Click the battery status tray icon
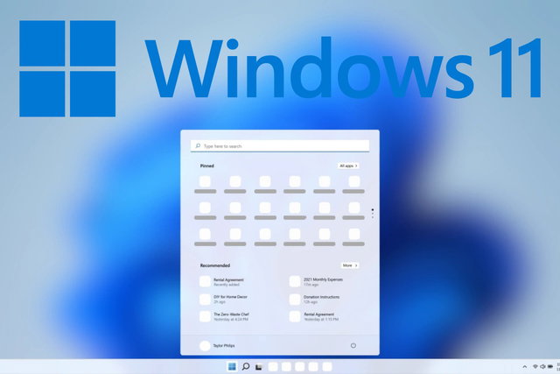The height and width of the screenshot is (374, 560). [550, 366]
